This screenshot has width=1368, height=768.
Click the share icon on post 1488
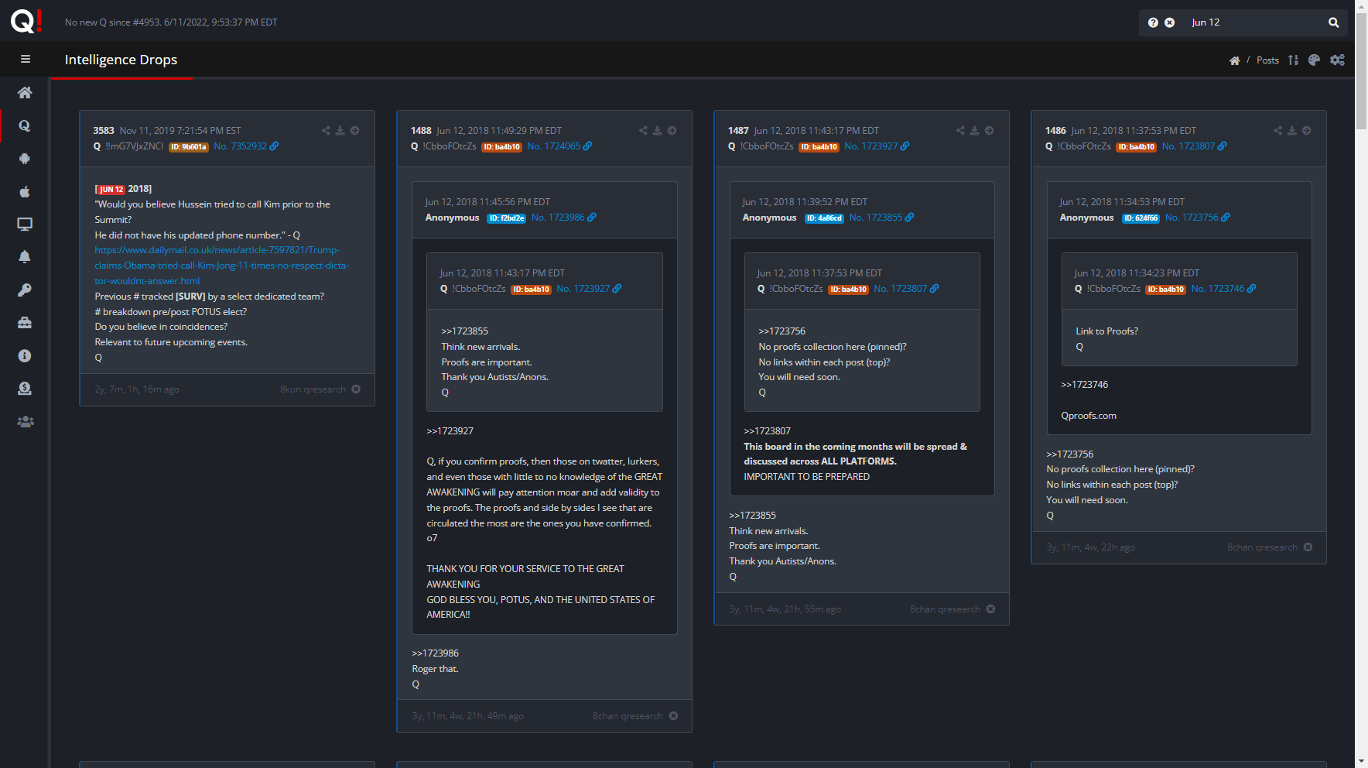pos(643,131)
